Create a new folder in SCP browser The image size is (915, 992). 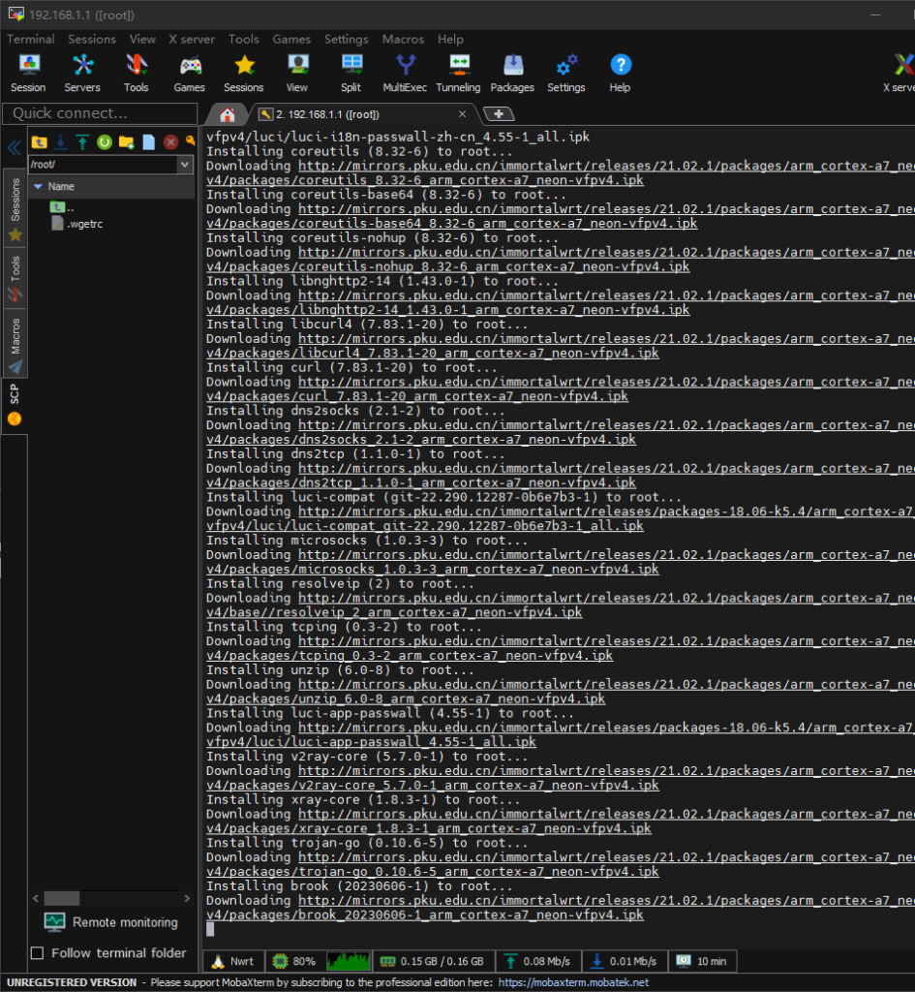point(126,142)
